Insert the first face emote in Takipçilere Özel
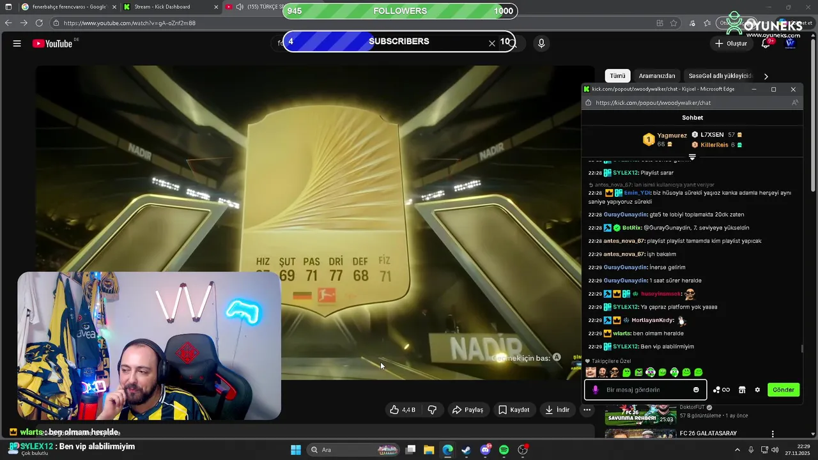Viewport: 818px width, 460px height. click(x=590, y=372)
